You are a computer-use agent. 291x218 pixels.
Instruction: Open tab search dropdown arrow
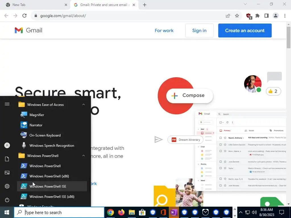pos(245,4)
